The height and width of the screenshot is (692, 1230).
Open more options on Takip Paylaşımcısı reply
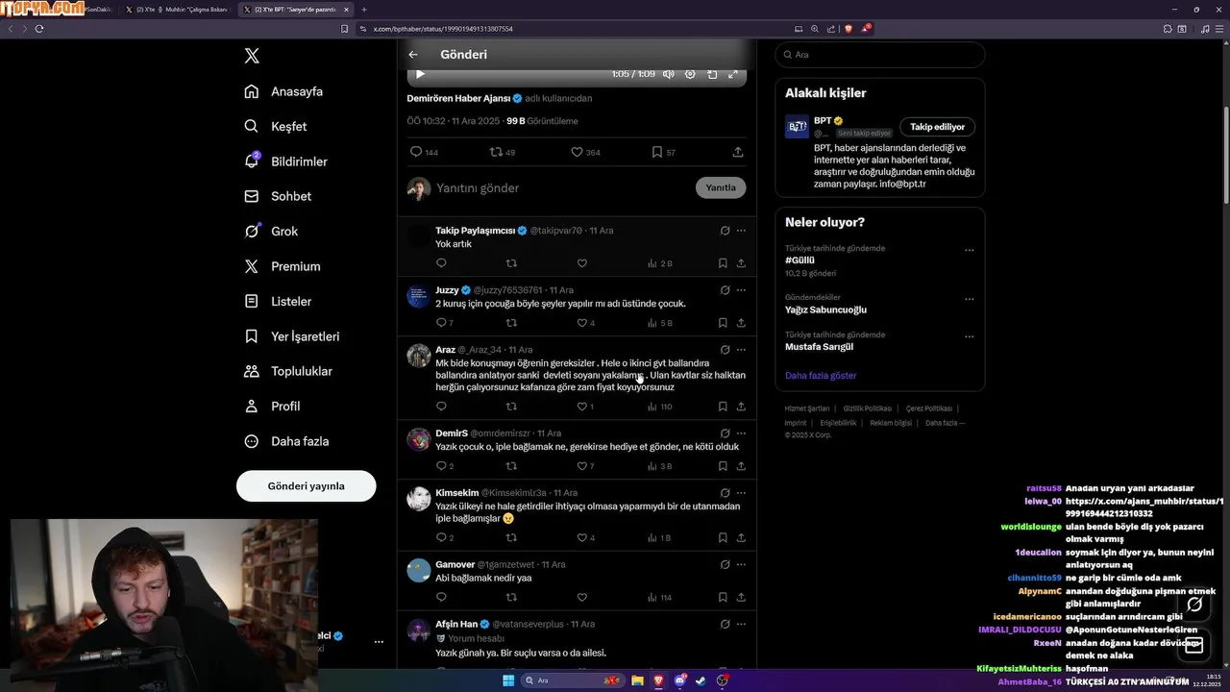pos(741,231)
